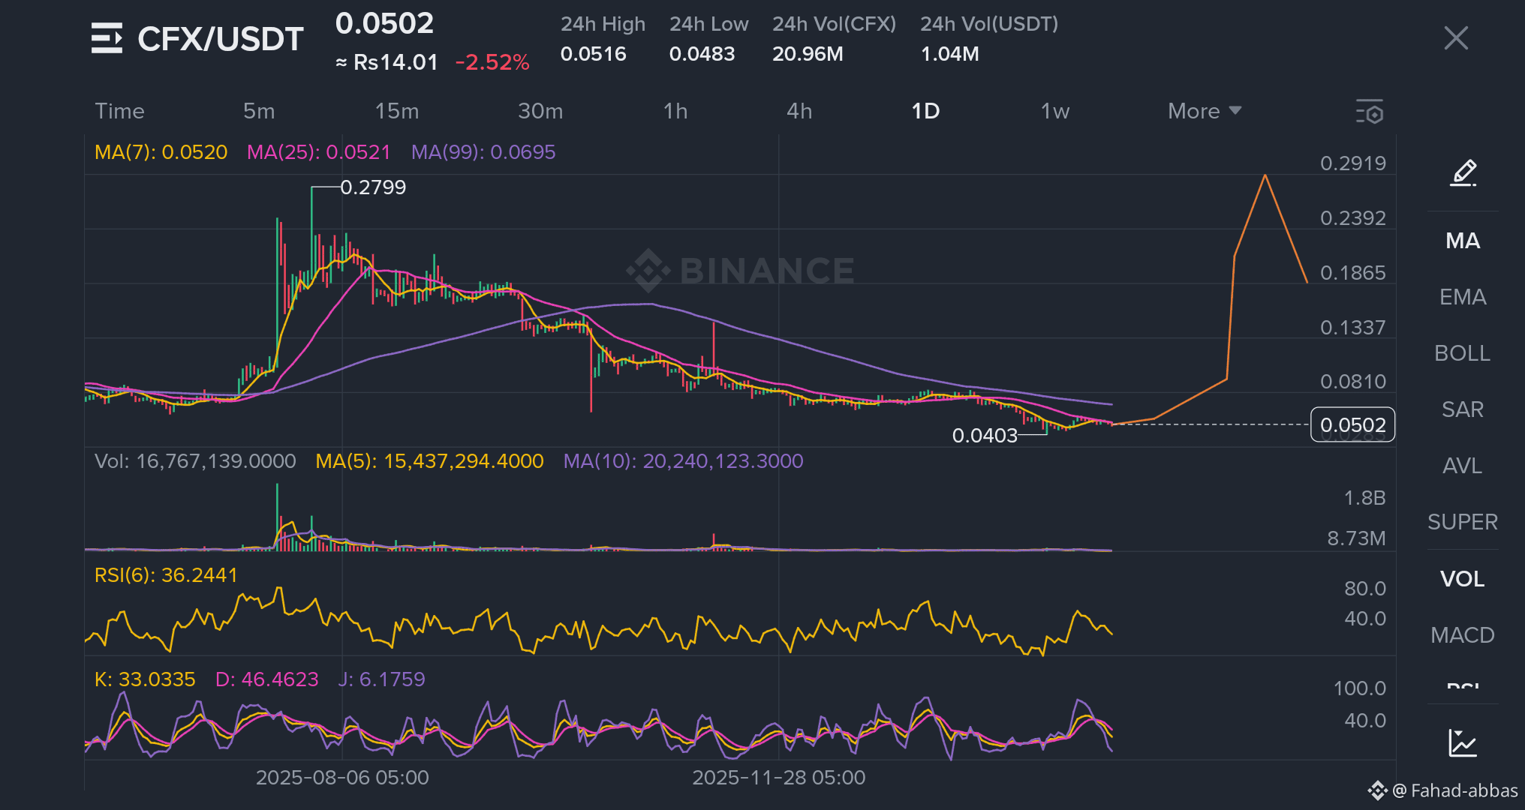The height and width of the screenshot is (810, 1525).
Task: Toggle the EMA indicator
Action: [x=1463, y=297]
